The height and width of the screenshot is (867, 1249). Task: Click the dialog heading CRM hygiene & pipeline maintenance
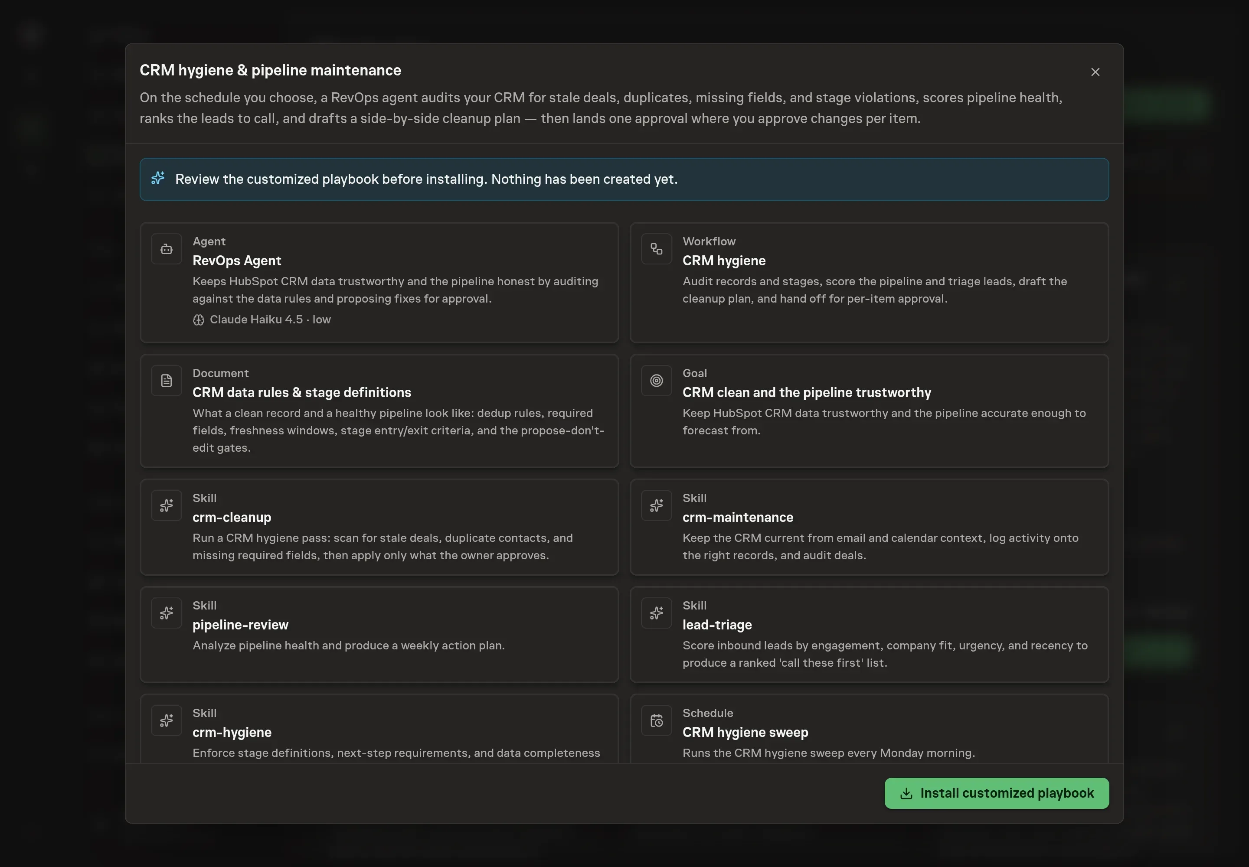270,70
